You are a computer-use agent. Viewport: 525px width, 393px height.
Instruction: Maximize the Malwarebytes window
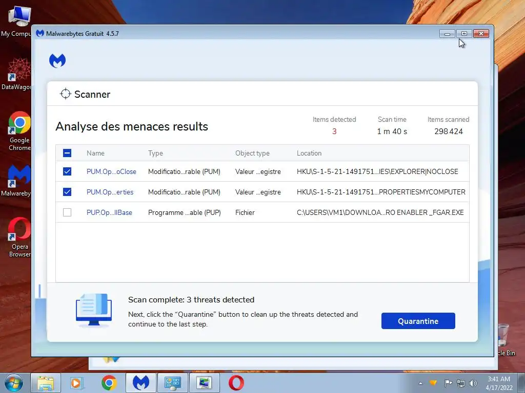[x=464, y=33]
